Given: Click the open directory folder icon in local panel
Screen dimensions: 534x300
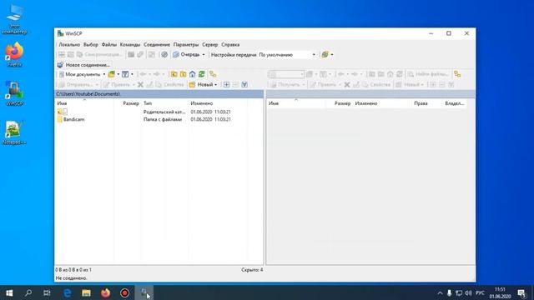Looking at the screenshot, I should pos(111,74).
